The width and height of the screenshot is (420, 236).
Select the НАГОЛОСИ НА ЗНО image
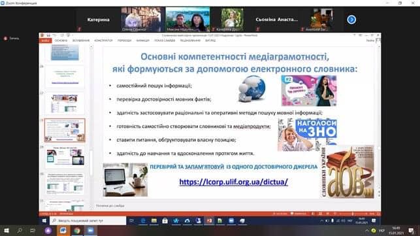pyautogui.click(x=307, y=135)
